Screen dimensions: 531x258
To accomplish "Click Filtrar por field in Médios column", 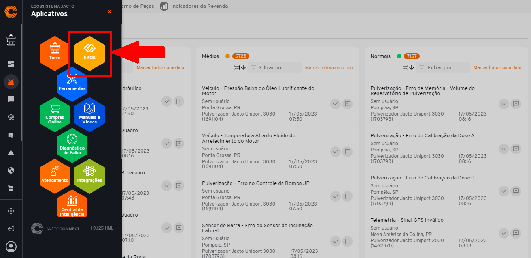I will point(275,67).
